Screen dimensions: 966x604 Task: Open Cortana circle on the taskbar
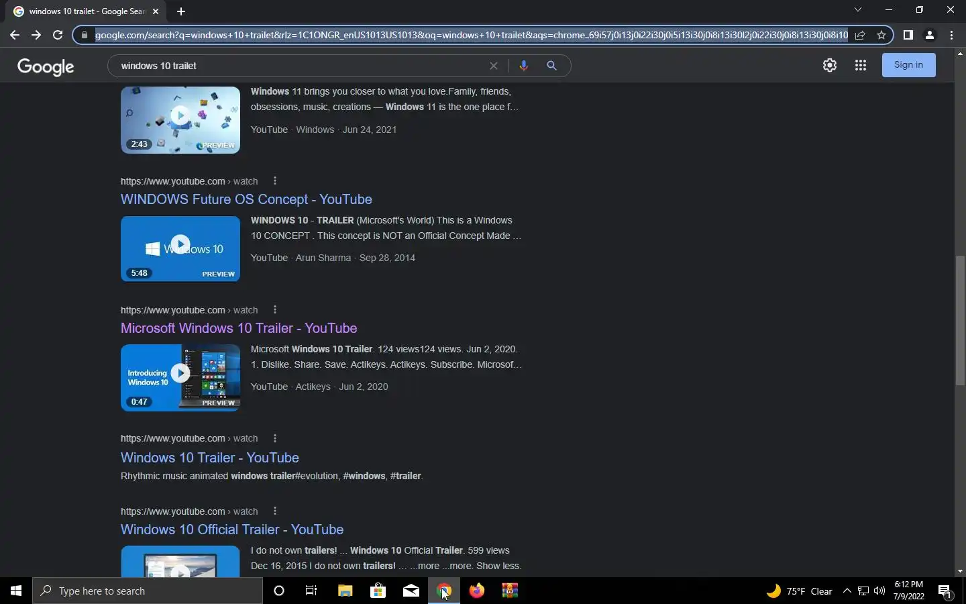point(279,591)
